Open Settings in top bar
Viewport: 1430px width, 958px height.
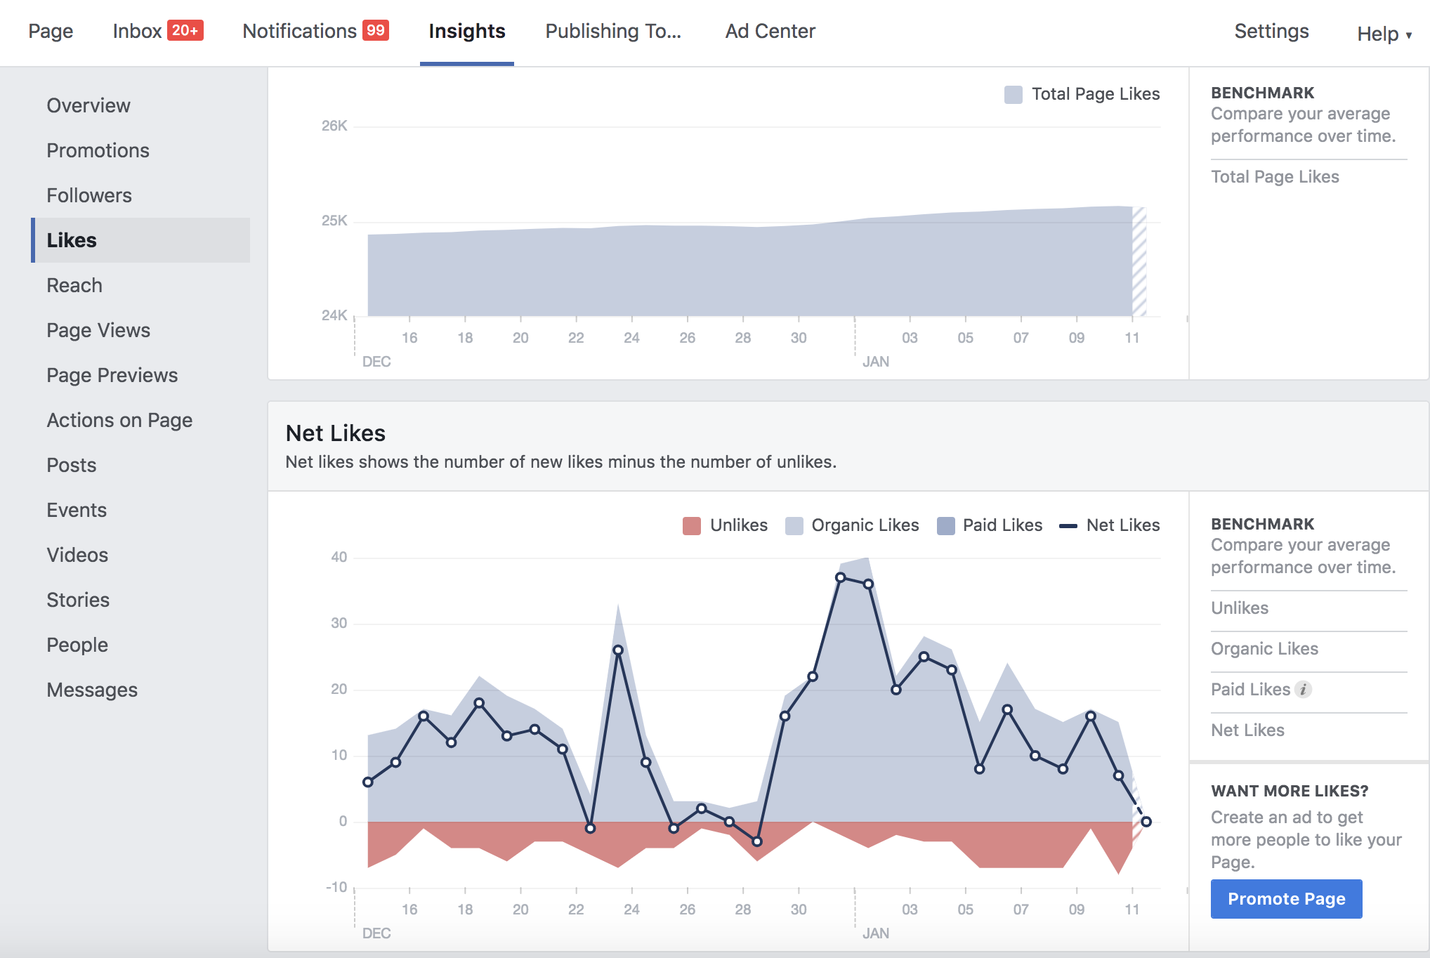(1271, 31)
